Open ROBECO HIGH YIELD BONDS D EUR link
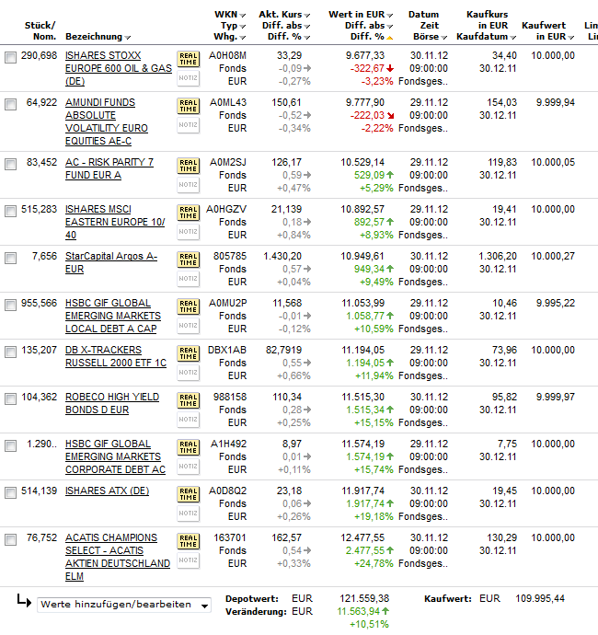This screenshot has height=635, width=598. 112,404
